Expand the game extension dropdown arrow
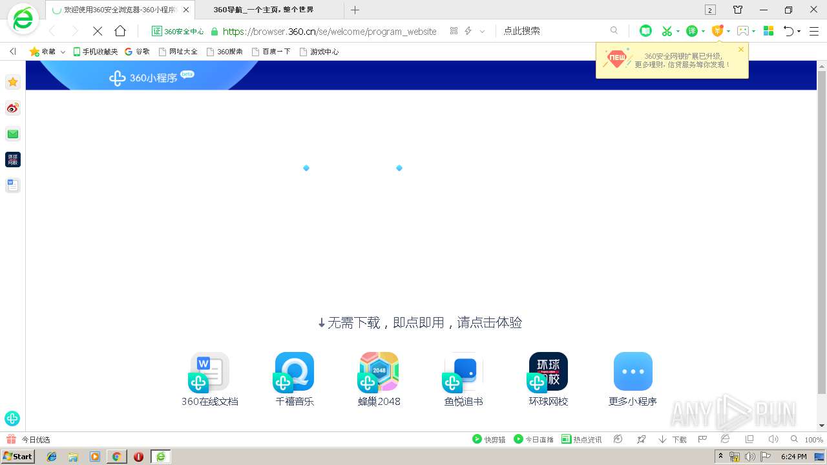Image resolution: width=827 pixels, height=465 pixels. click(x=754, y=31)
